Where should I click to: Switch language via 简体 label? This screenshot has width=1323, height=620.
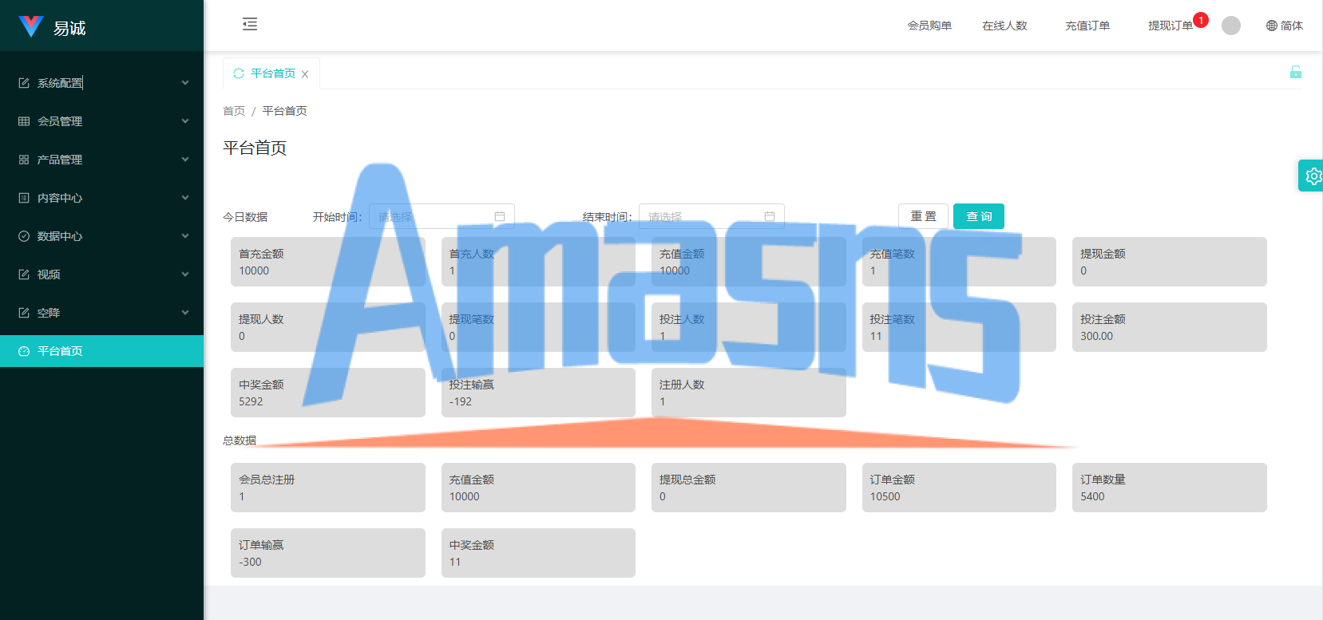coord(1292,26)
